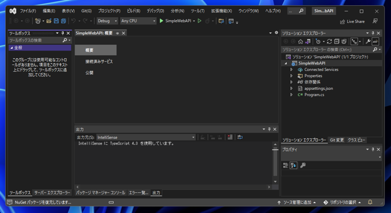391x213 pixels.
Task: Expand the Program.cs node
Action: click(x=292, y=94)
